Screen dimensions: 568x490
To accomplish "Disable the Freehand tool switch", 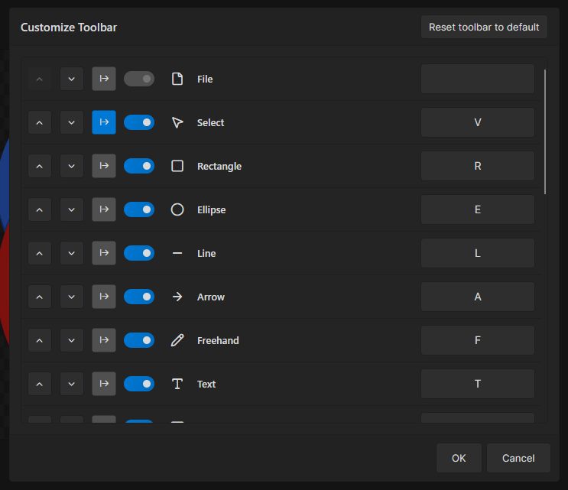I will click(139, 340).
